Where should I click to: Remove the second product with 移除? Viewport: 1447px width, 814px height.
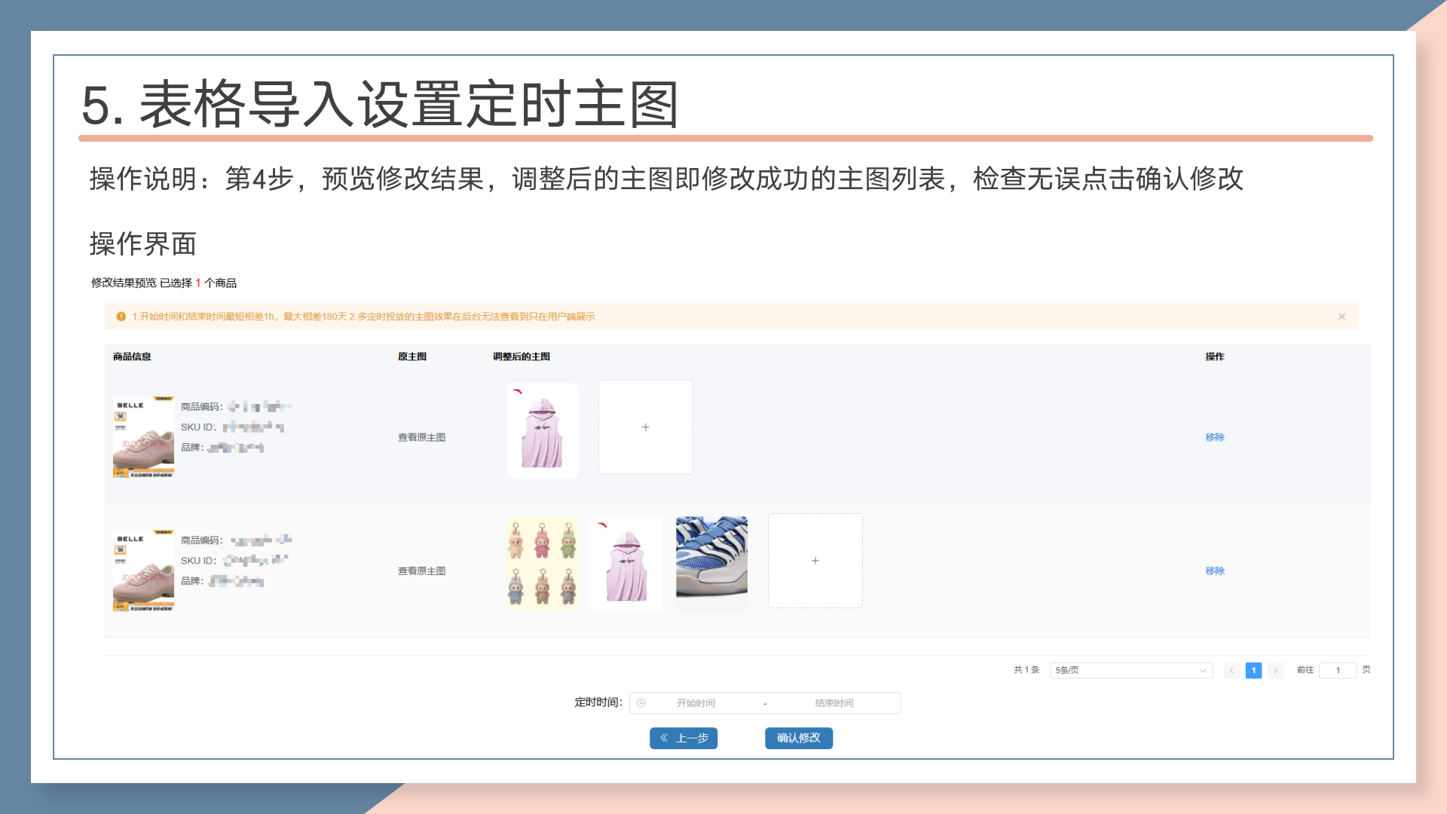click(x=1214, y=571)
